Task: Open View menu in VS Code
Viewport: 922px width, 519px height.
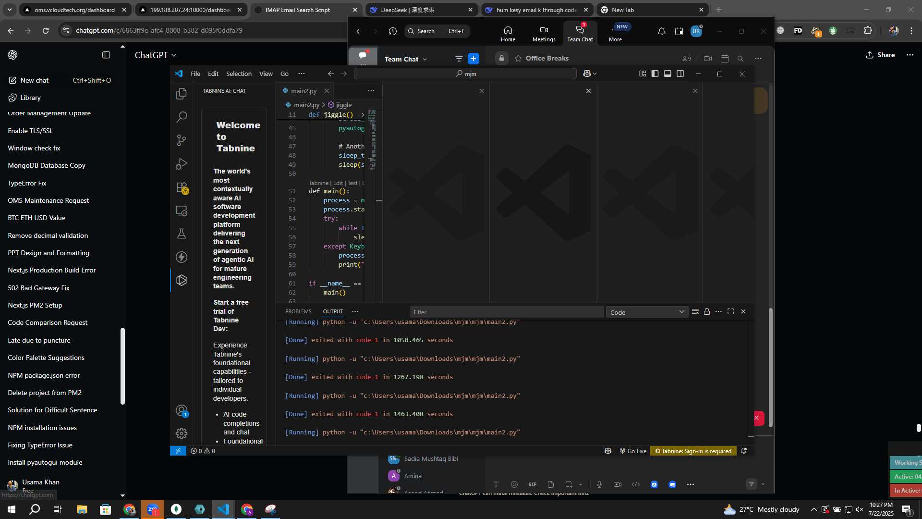Action: point(266,74)
